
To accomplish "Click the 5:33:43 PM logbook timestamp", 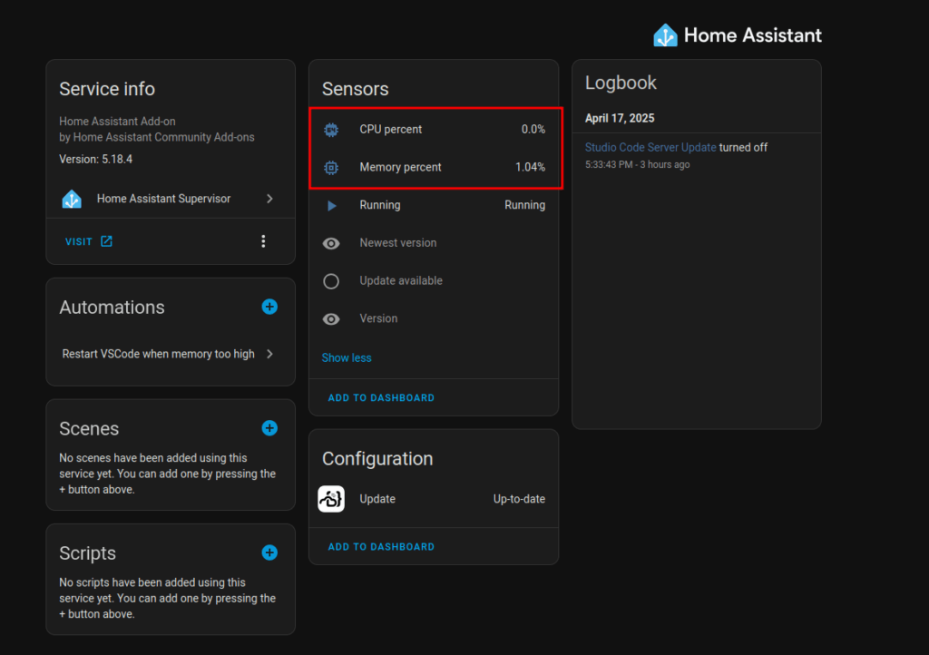I will (x=638, y=164).
